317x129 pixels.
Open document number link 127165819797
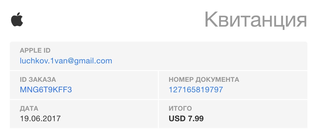pyautogui.click(x=196, y=90)
